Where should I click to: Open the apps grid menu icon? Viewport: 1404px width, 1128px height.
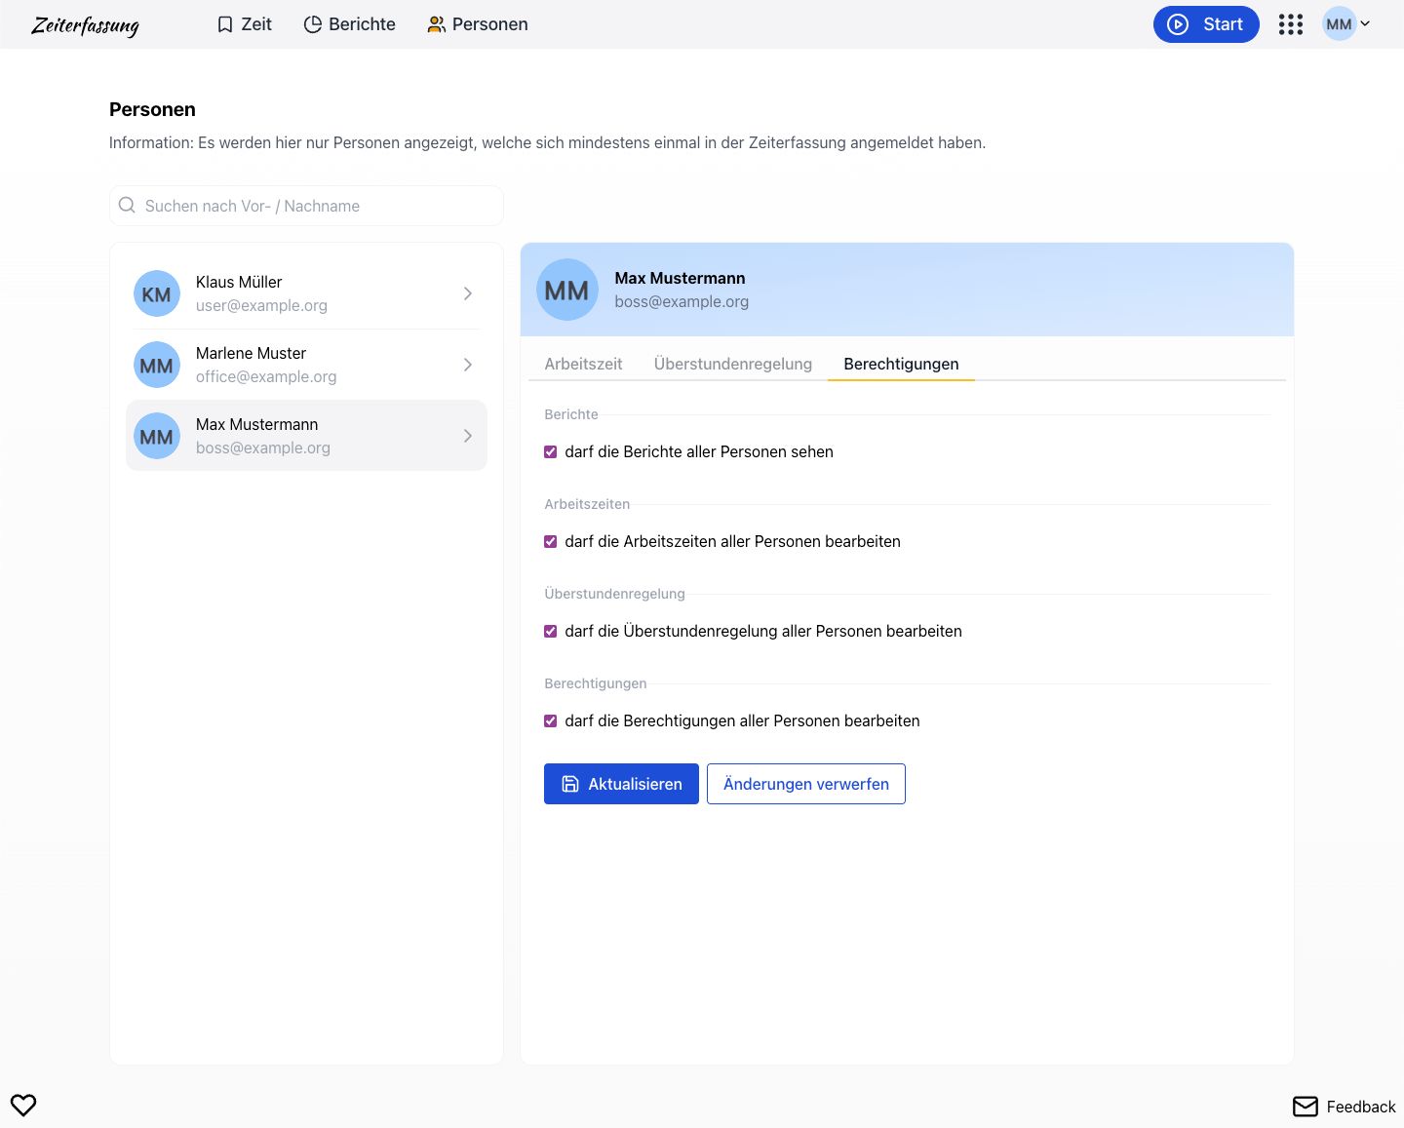click(x=1290, y=24)
